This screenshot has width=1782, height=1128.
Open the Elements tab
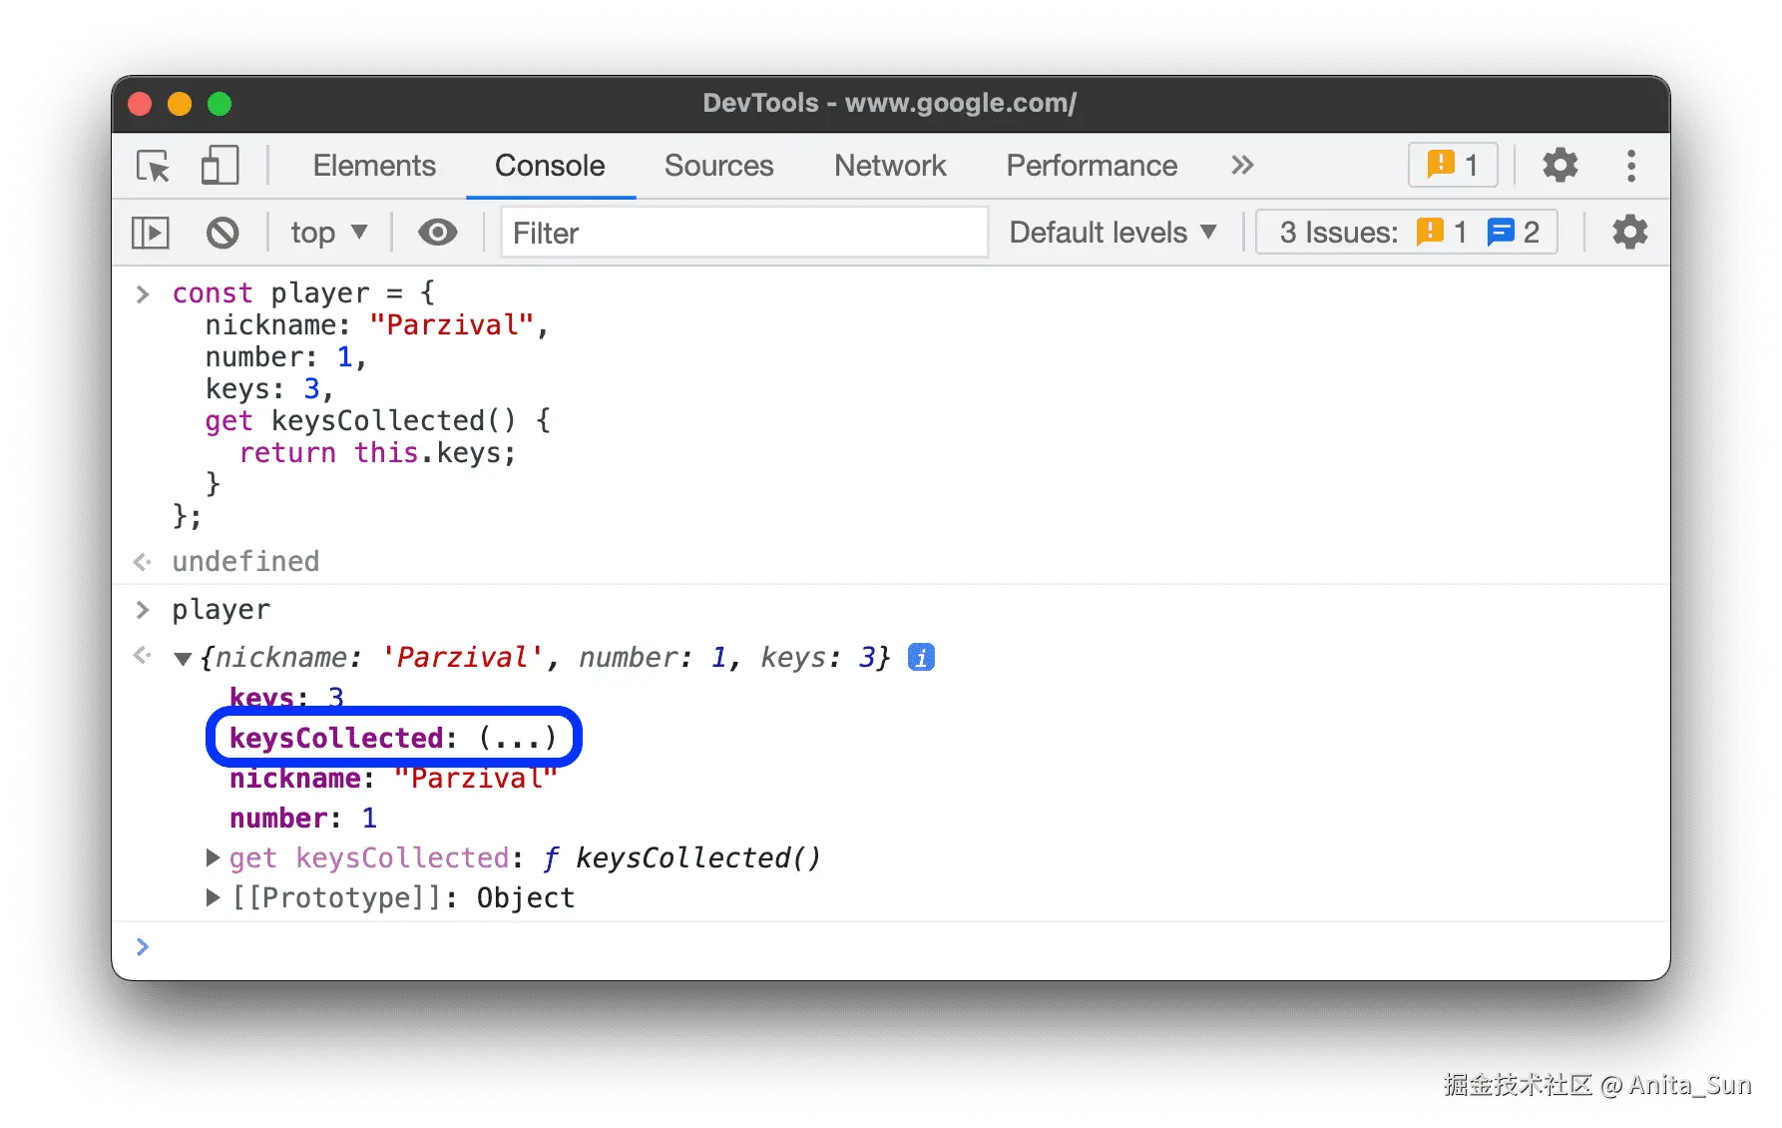(374, 166)
